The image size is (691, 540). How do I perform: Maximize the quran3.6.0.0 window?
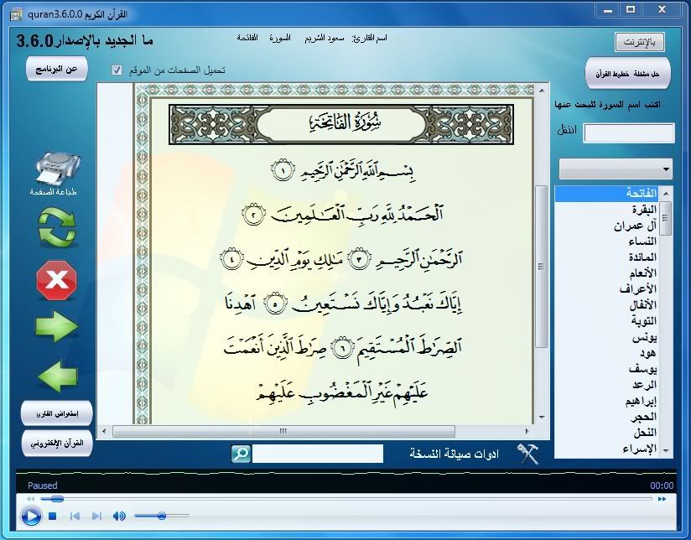(x=631, y=9)
